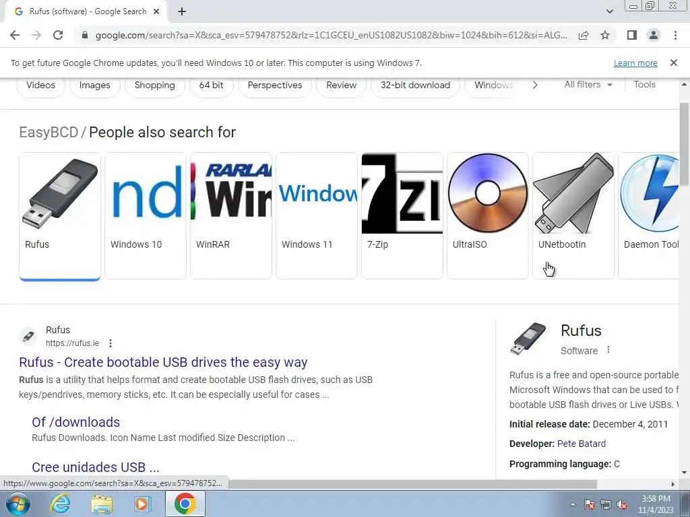Open the 7-Zip card
The width and height of the screenshot is (690, 517).
coord(402,216)
